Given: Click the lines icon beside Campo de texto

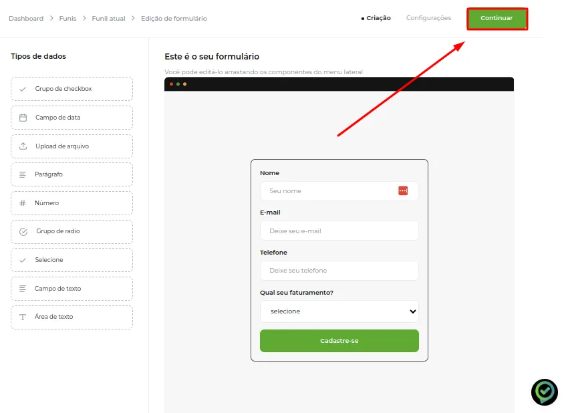Looking at the screenshot, I should 23,289.
